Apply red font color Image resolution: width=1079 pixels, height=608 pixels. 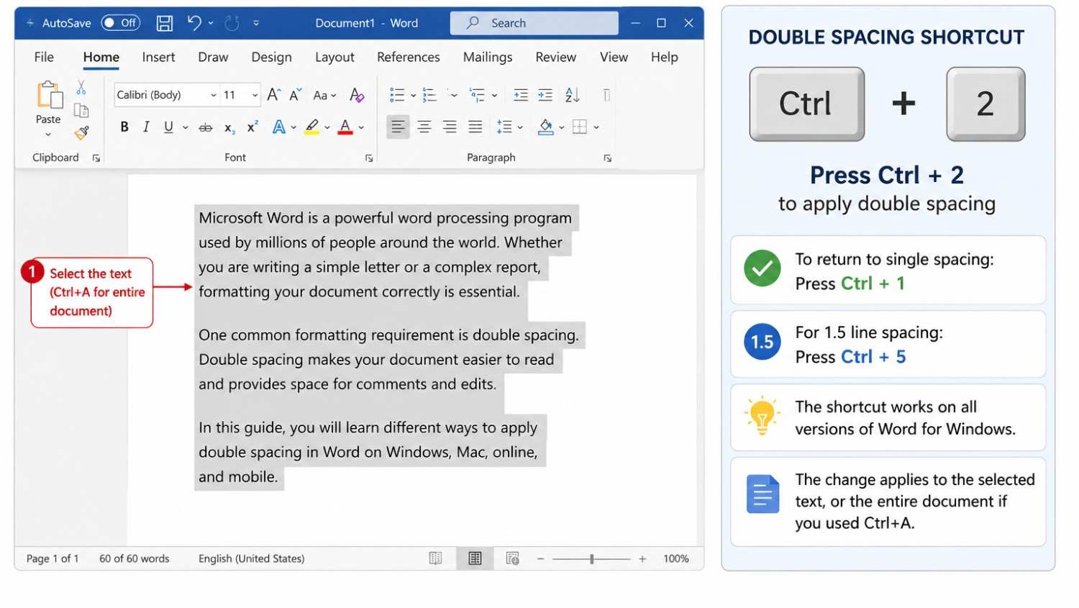[x=345, y=127]
